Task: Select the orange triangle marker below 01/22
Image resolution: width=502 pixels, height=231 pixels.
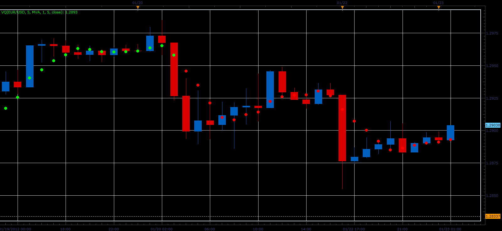Action: (342, 8)
